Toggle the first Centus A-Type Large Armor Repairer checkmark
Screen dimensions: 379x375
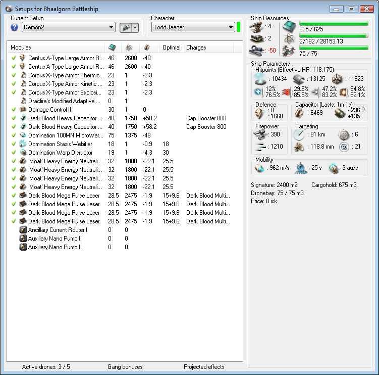(x=14, y=58)
